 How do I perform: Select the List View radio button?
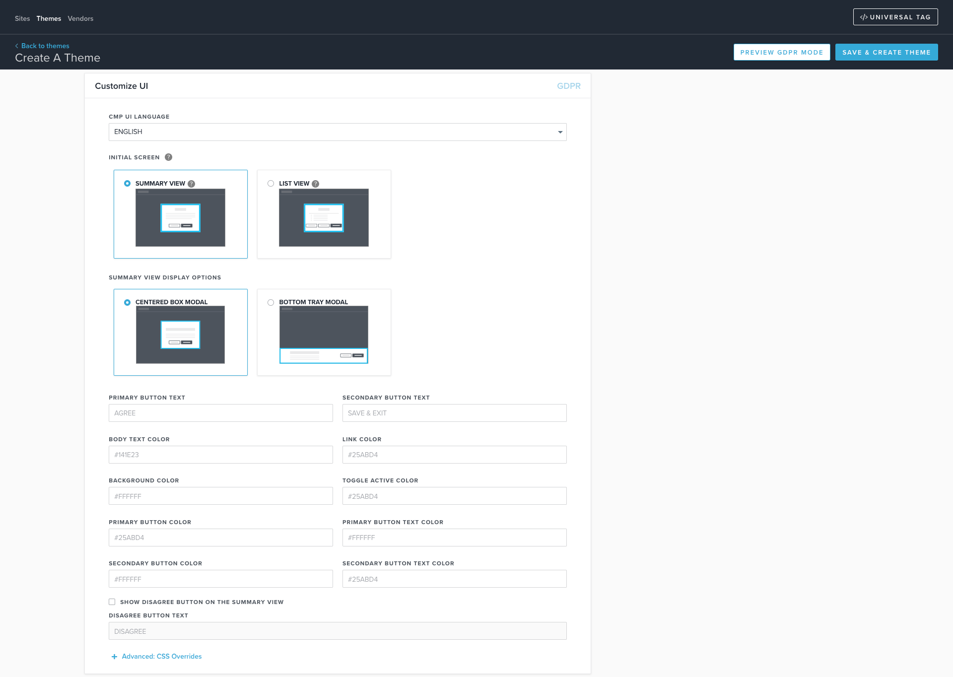point(271,184)
